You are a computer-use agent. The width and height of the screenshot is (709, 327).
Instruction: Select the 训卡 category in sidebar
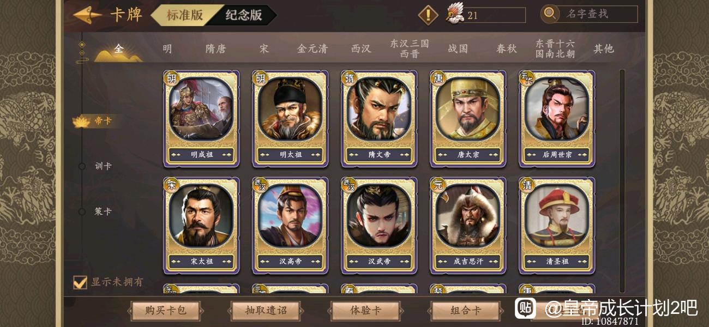(x=103, y=166)
